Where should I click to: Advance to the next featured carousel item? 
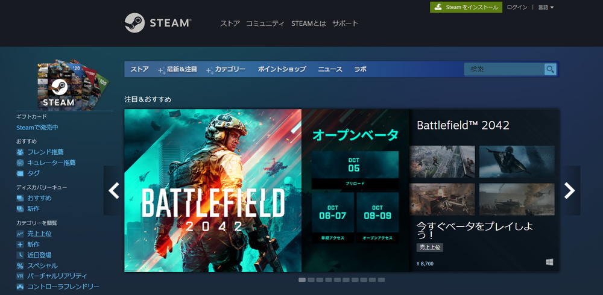click(x=570, y=190)
